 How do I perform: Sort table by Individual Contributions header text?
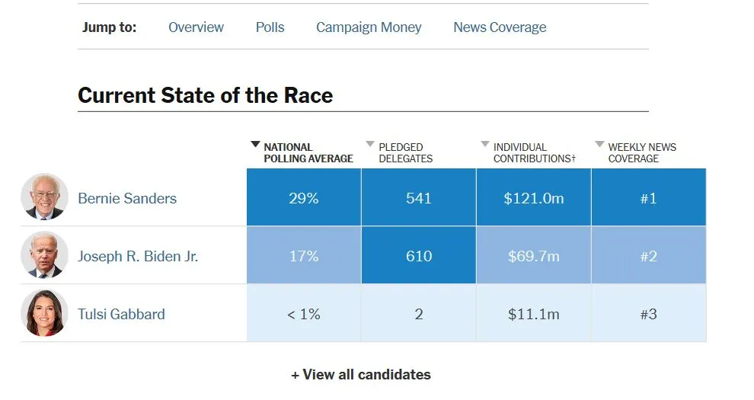pos(534,153)
